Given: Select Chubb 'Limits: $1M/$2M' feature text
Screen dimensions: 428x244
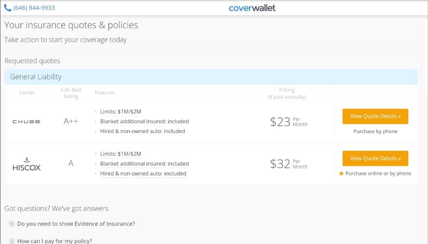Looking at the screenshot, I should pyautogui.click(x=120, y=112).
